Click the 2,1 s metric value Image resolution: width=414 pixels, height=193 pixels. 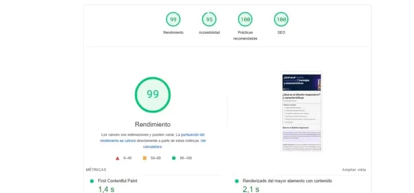251,189
